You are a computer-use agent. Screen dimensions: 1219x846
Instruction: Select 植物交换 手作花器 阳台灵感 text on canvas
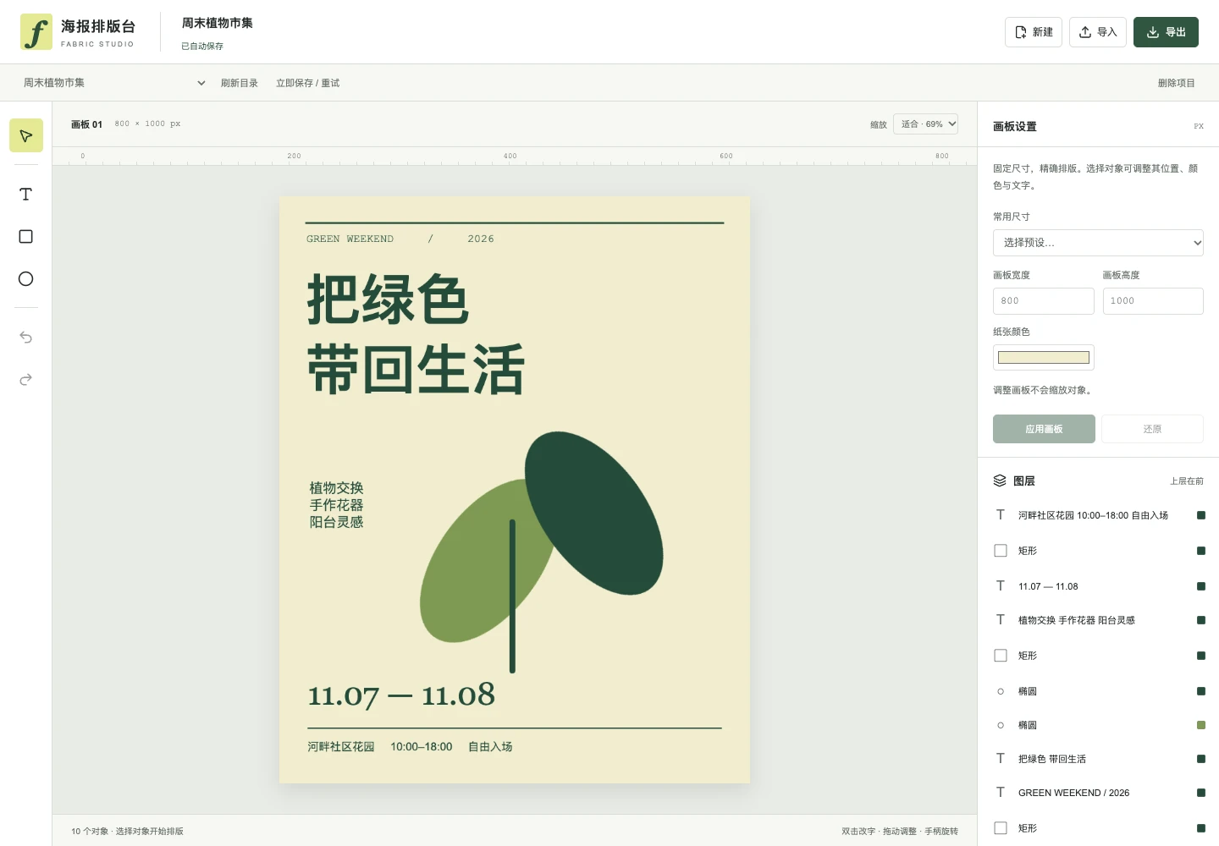tap(336, 505)
